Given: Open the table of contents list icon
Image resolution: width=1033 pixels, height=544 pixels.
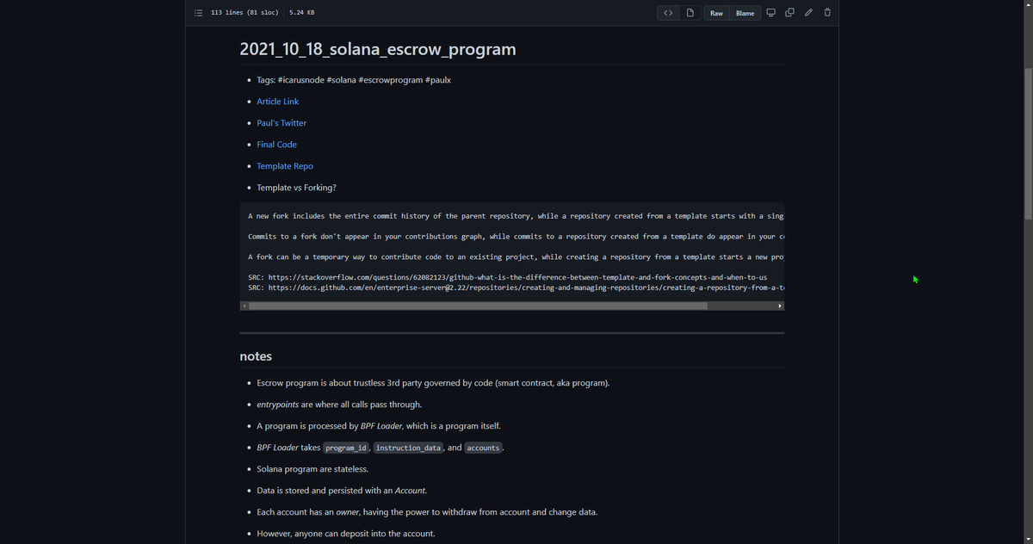Looking at the screenshot, I should coord(198,13).
